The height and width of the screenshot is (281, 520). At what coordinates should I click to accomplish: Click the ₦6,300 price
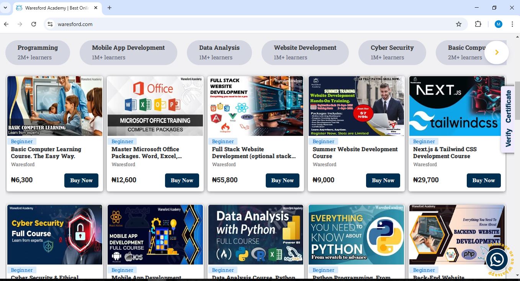pos(22,180)
